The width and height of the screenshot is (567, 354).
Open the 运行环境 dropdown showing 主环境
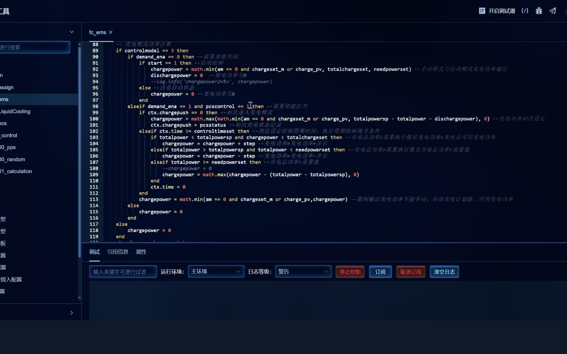216,271
